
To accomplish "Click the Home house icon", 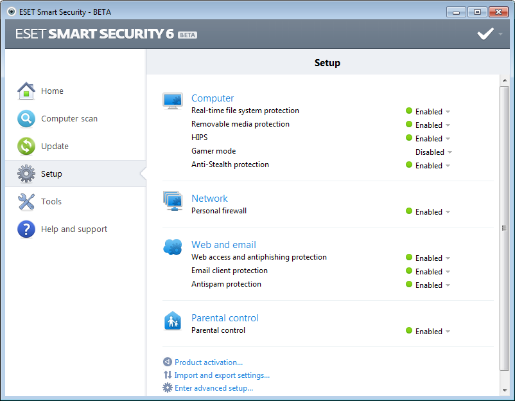I will pyautogui.click(x=26, y=91).
